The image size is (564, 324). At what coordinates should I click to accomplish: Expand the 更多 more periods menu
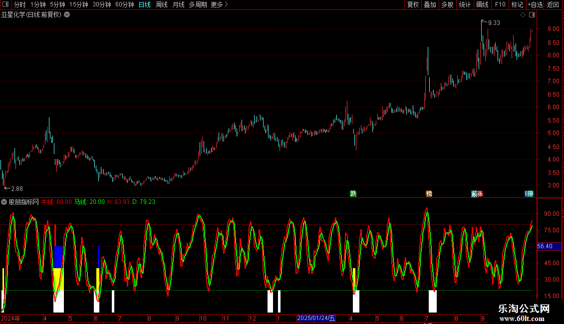click(219, 4)
